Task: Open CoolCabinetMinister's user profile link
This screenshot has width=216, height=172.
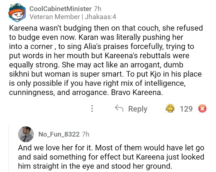Action: click(x=60, y=9)
